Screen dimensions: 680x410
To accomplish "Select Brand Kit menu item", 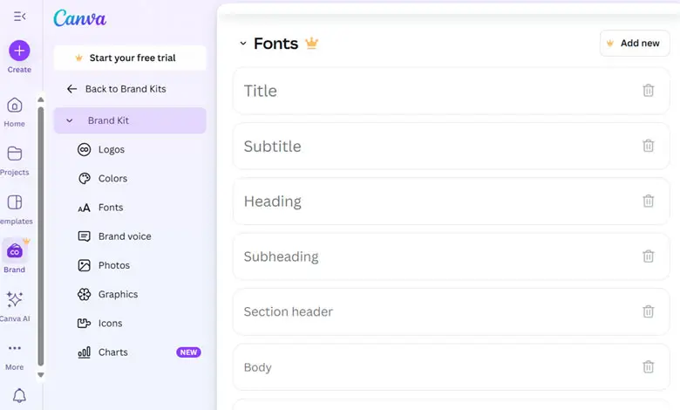I will coord(130,120).
